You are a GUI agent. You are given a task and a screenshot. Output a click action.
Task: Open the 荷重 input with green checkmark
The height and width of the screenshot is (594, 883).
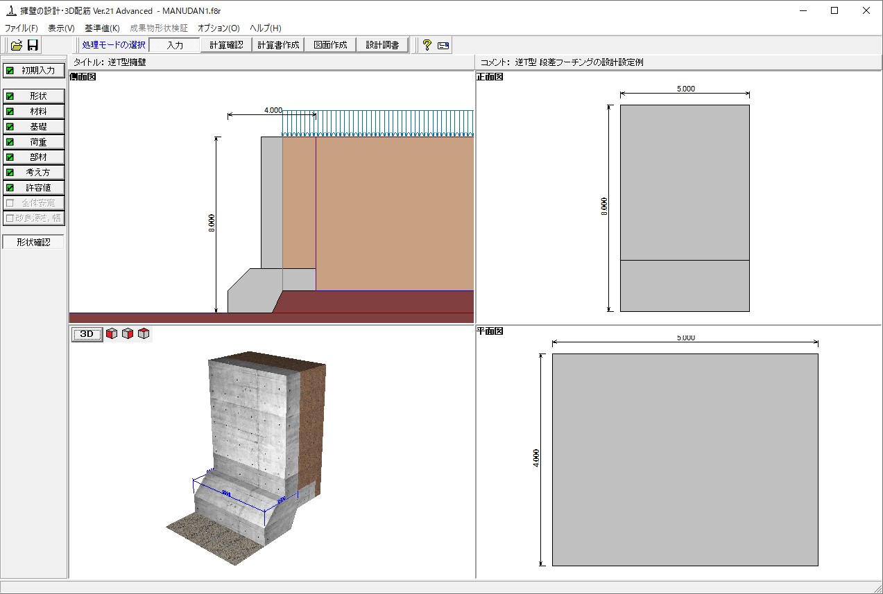[34, 142]
